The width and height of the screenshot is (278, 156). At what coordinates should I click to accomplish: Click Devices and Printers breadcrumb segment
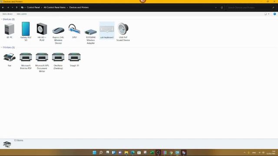click(x=79, y=7)
